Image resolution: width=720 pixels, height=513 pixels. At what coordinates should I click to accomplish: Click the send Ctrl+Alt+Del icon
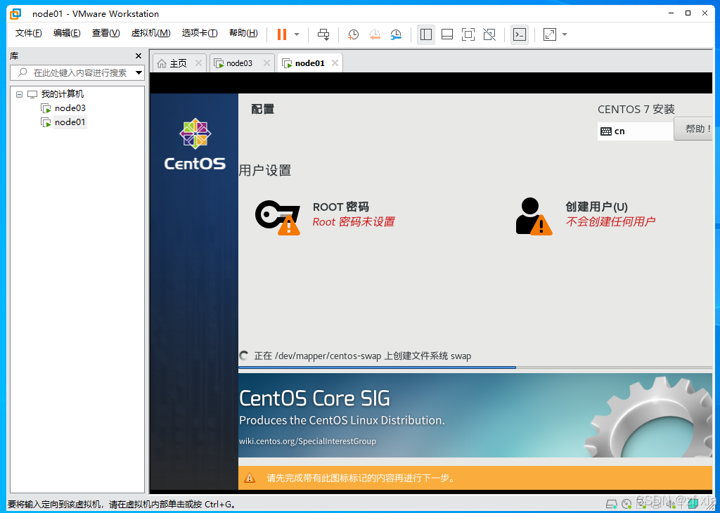pyautogui.click(x=323, y=34)
